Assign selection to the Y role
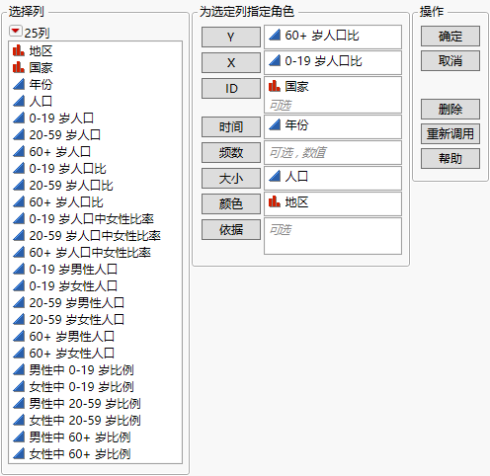This screenshot has width=490, height=476. (x=231, y=37)
